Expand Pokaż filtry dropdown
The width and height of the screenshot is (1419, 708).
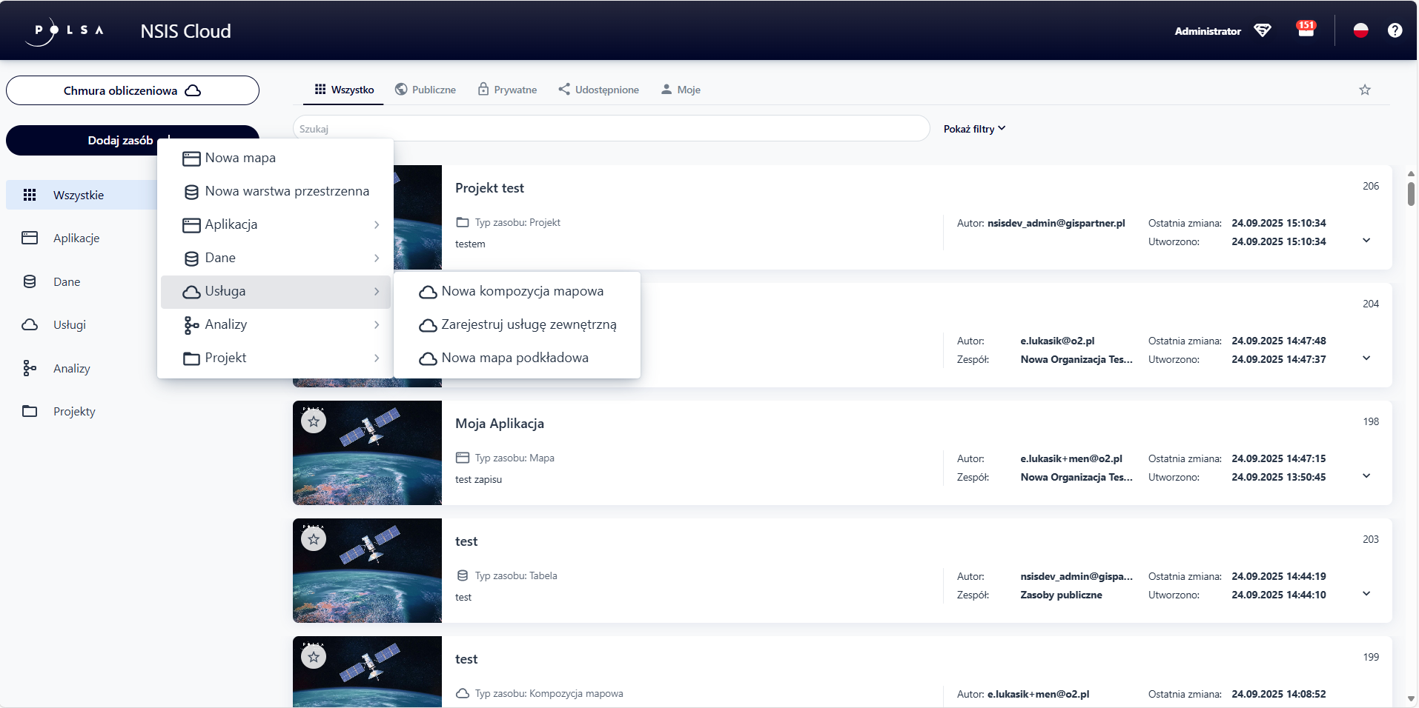point(974,129)
